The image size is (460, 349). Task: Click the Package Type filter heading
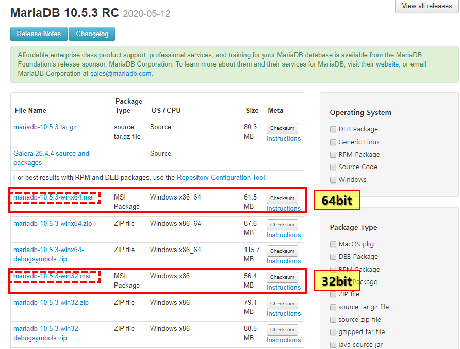tap(353, 227)
